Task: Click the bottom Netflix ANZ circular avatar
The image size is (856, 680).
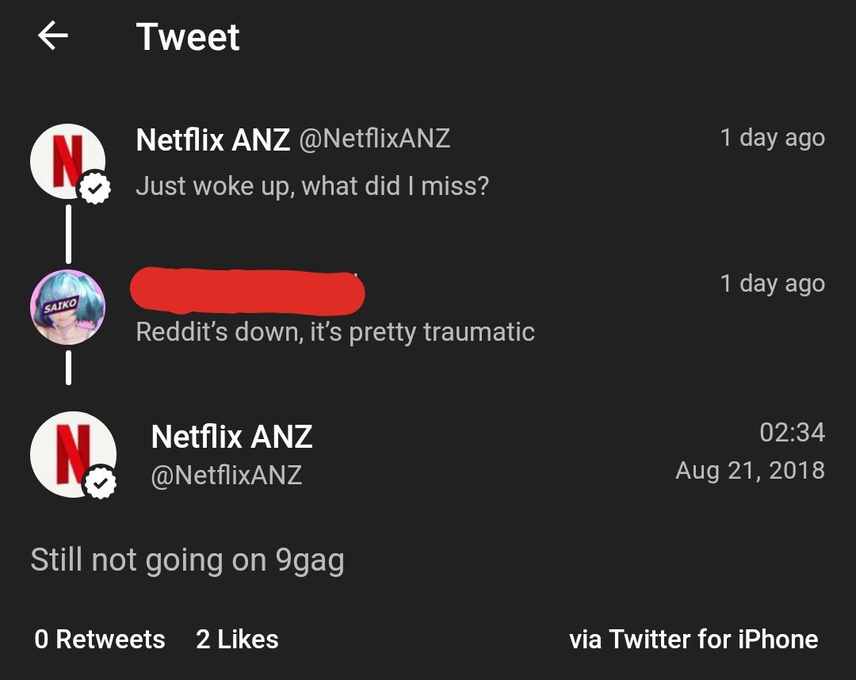Action: click(x=74, y=454)
